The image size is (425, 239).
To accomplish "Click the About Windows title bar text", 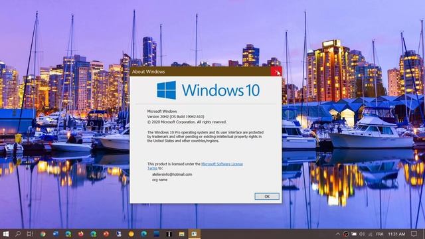I will tap(148, 72).
